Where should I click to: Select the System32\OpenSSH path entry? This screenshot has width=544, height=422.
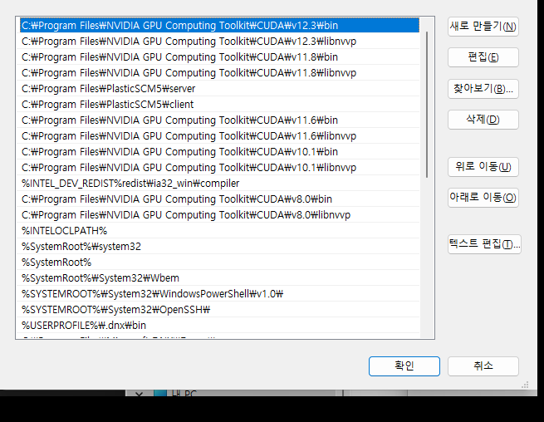point(219,310)
